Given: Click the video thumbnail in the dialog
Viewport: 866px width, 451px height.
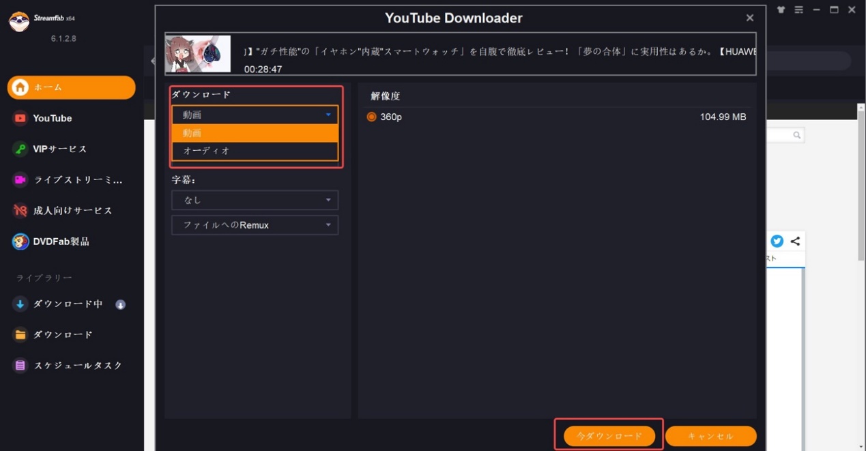Looking at the screenshot, I should pyautogui.click(x=199, y=54).
